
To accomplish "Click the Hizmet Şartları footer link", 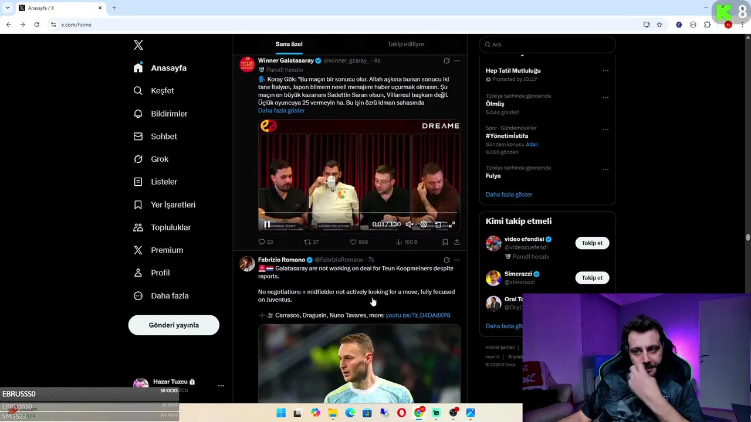I will [x=500, y=348].
